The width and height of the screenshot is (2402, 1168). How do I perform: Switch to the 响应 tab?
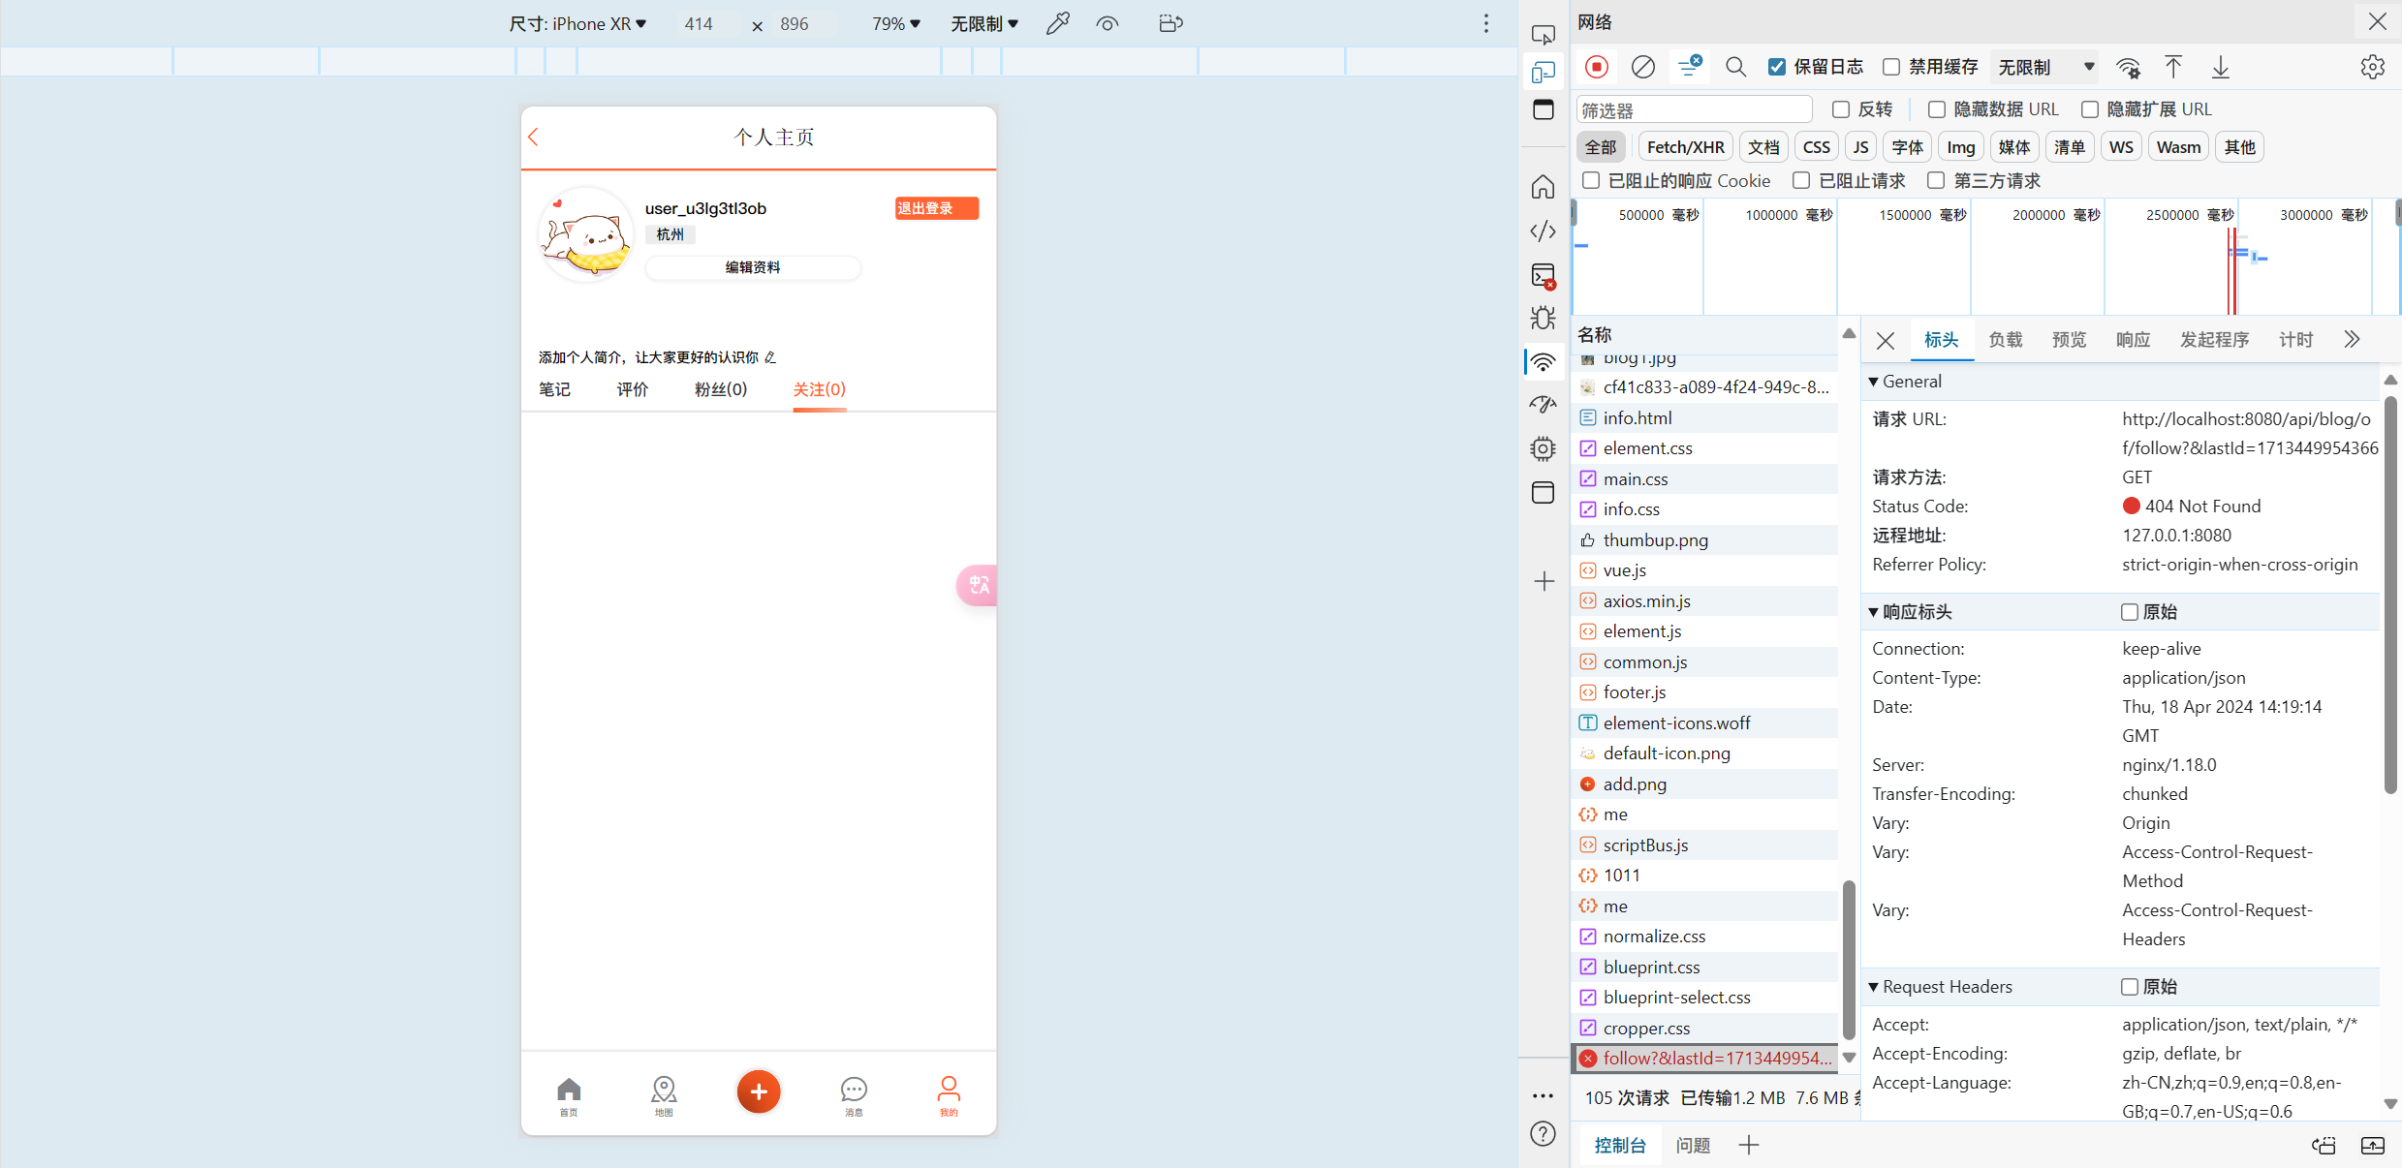(x=2133, y=340)
